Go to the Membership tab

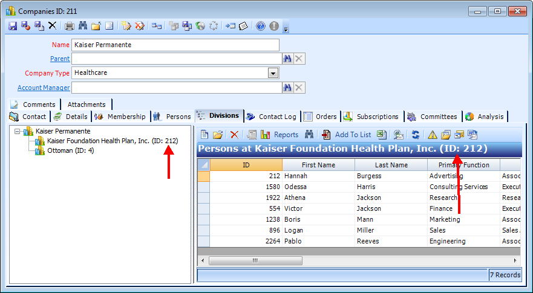122,117
